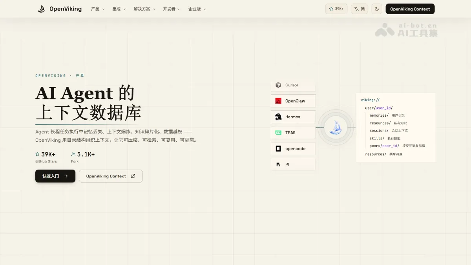Select the Cursor integration card
Viewport: 471px width, 265px height.
[293, 85]
